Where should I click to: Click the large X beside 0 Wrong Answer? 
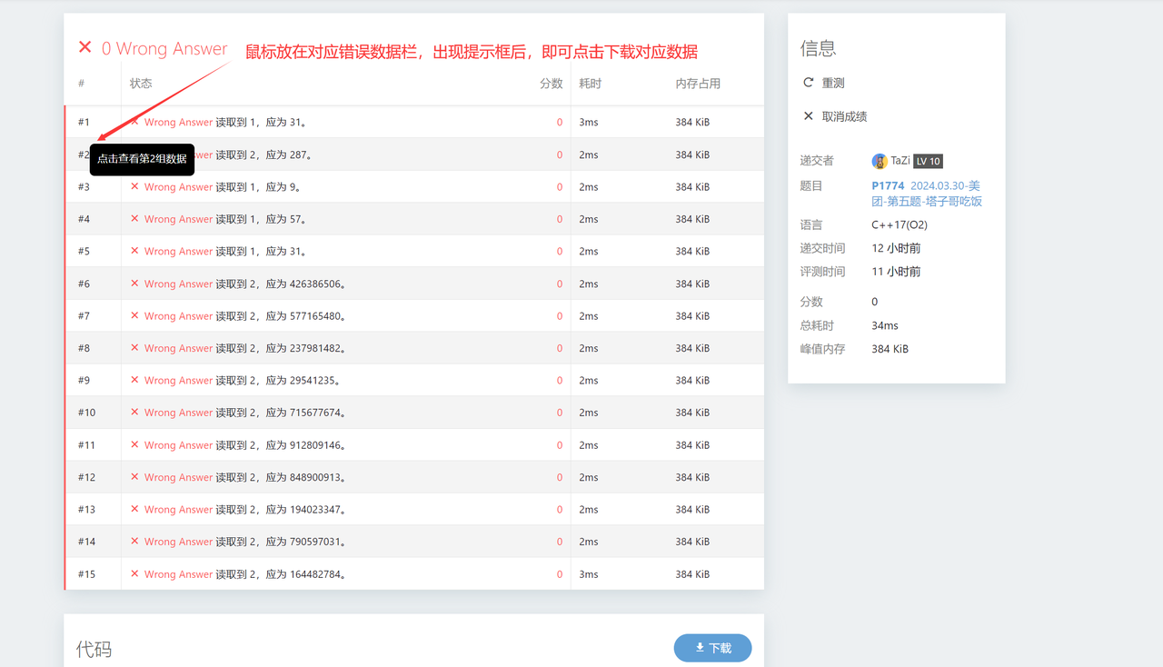point(84,47)
